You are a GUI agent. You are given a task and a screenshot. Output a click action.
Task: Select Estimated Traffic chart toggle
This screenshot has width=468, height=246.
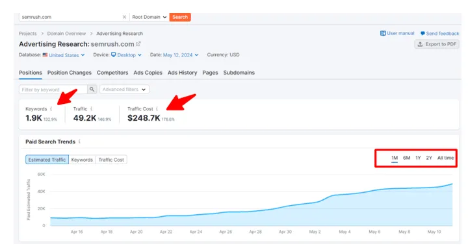pyautogui.click(x=47, y=160)
